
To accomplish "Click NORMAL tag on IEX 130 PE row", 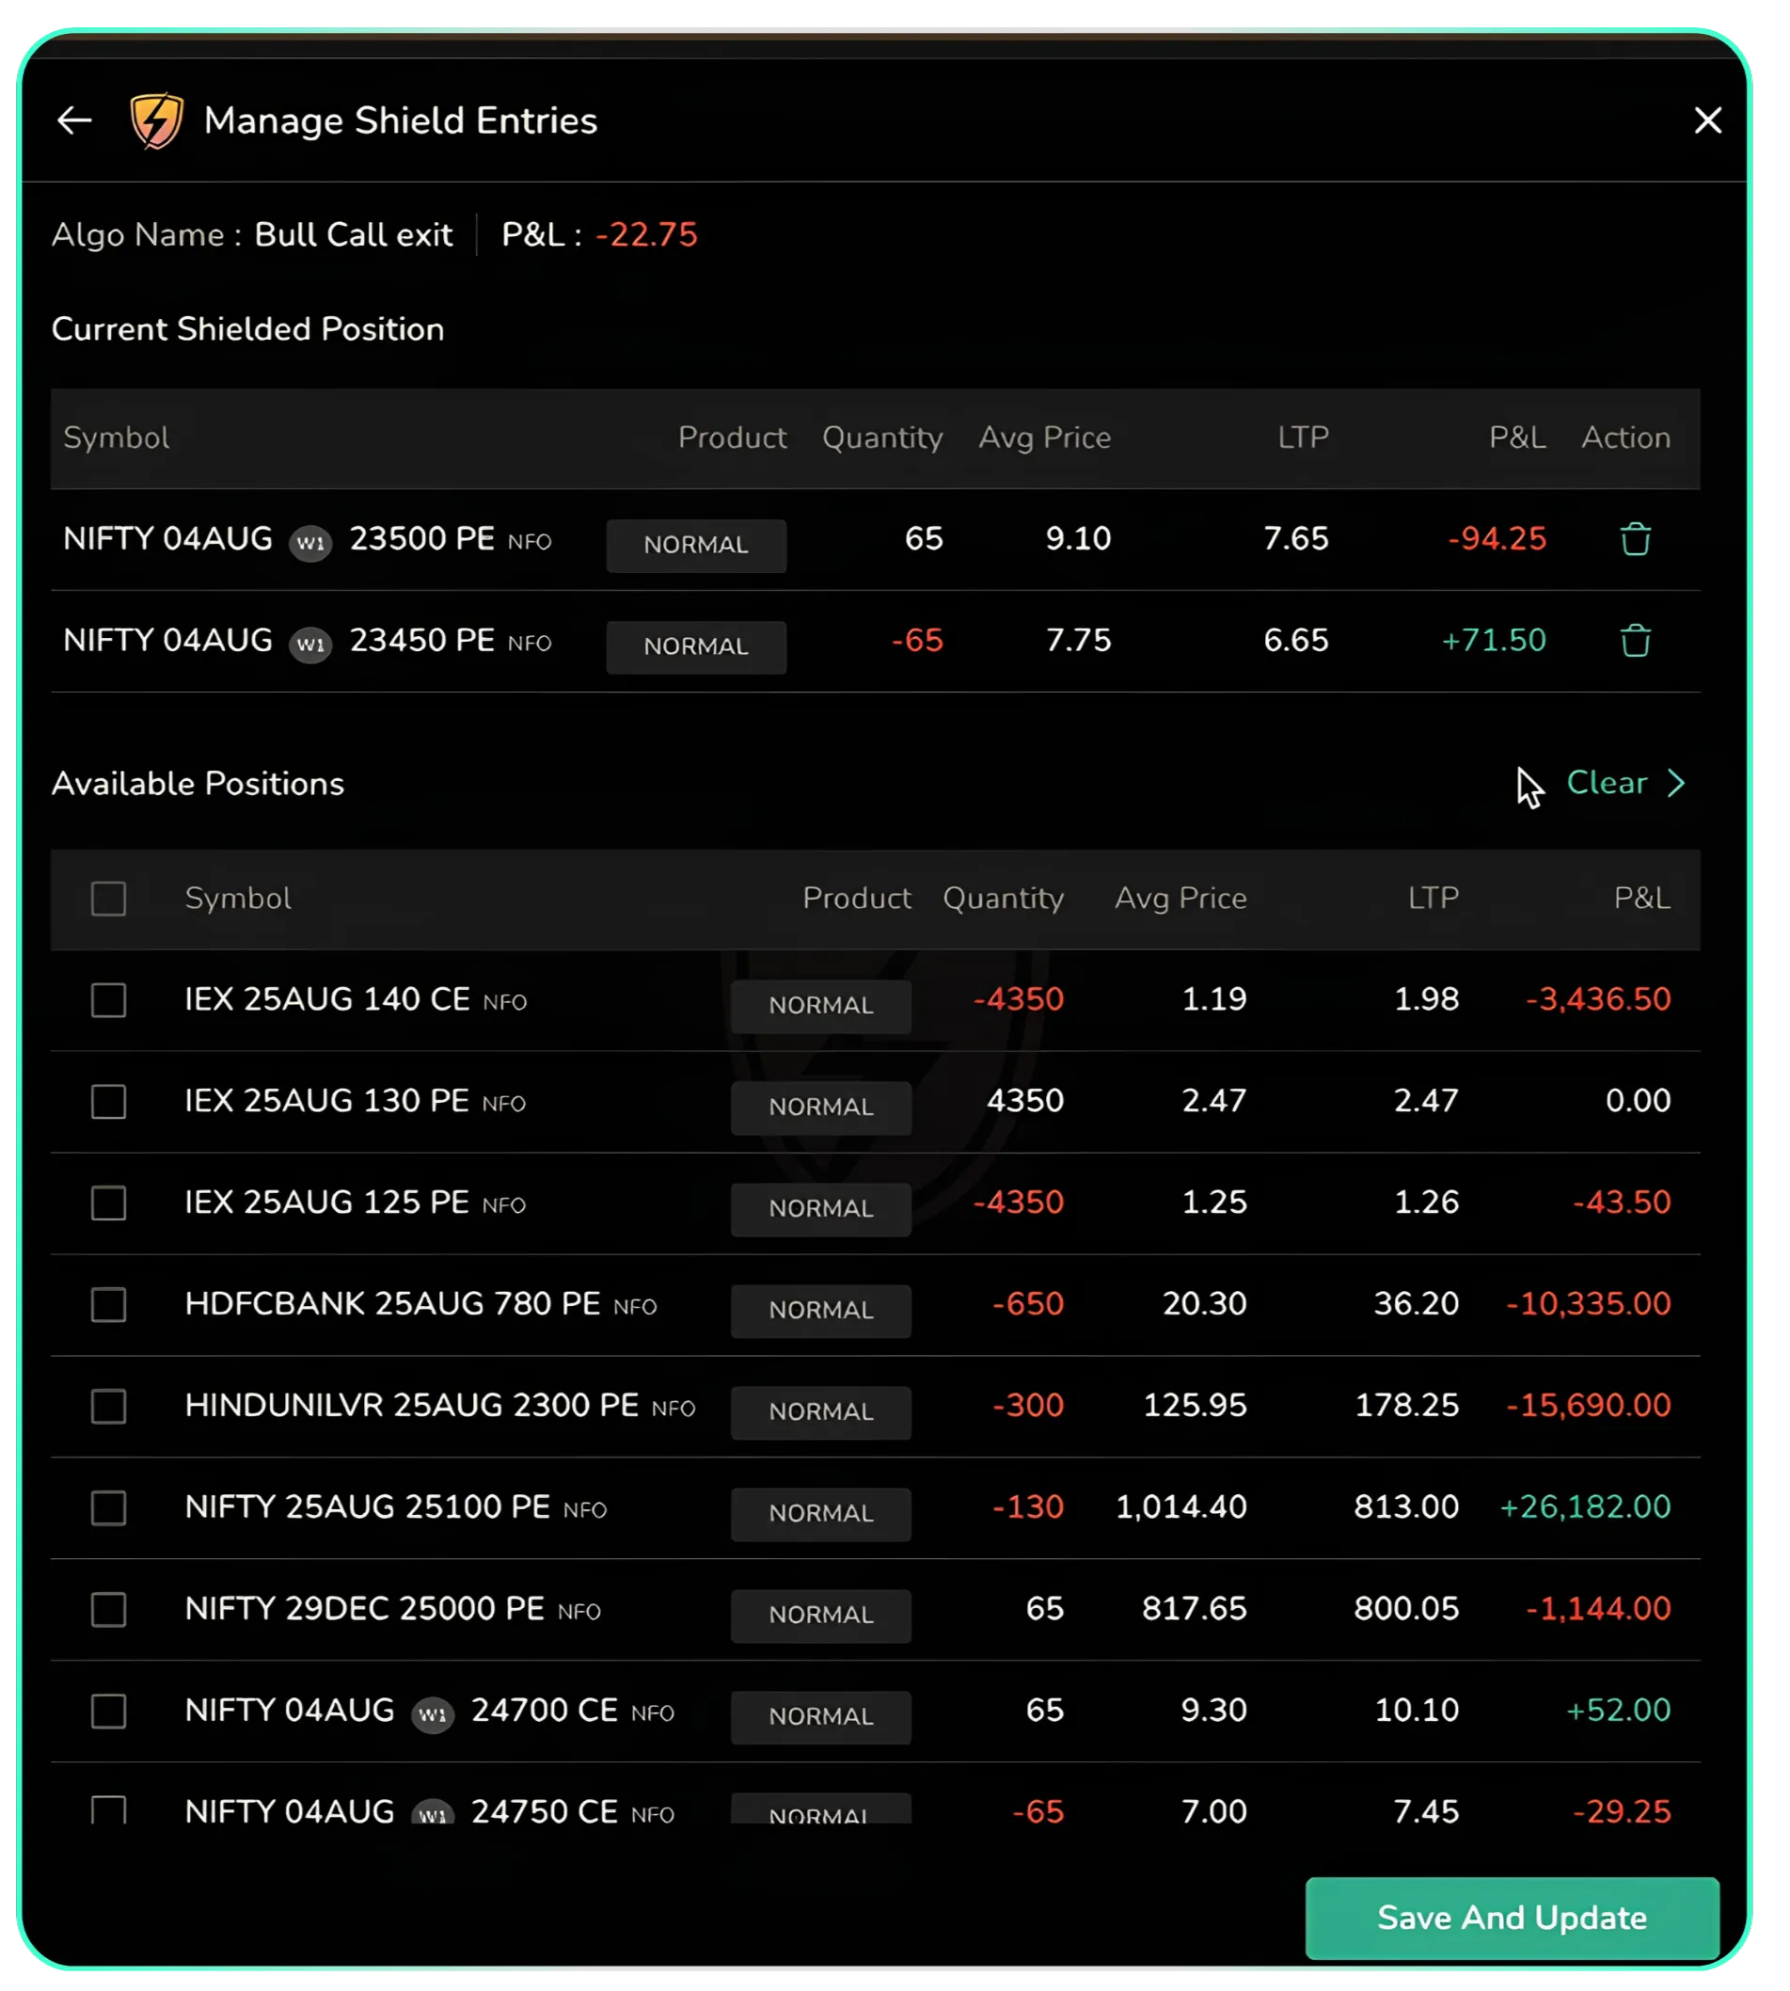I will (x=821, y=1107).
